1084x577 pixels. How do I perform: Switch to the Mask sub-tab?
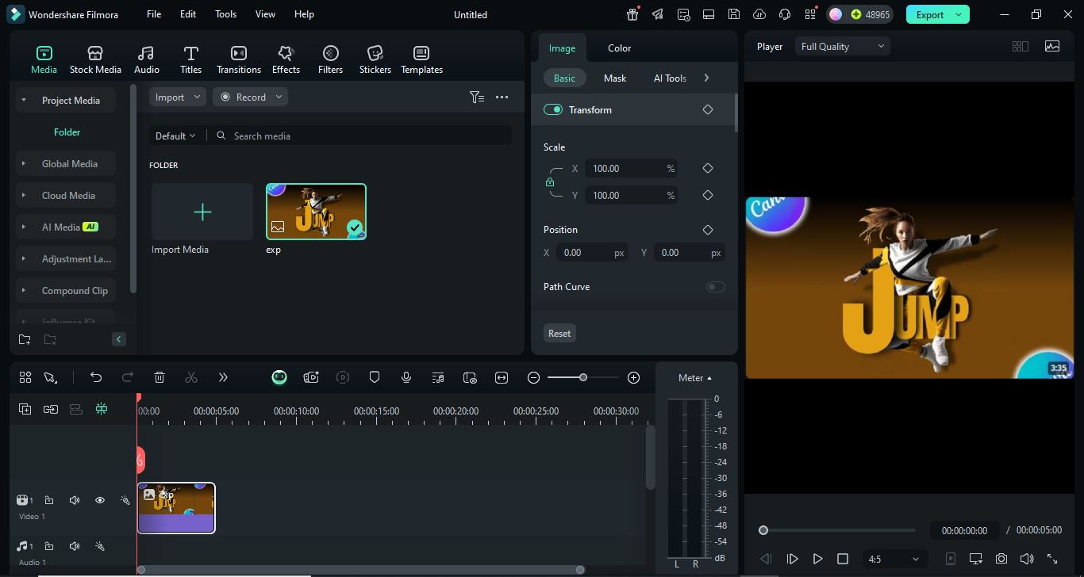(x=615, y=78)
